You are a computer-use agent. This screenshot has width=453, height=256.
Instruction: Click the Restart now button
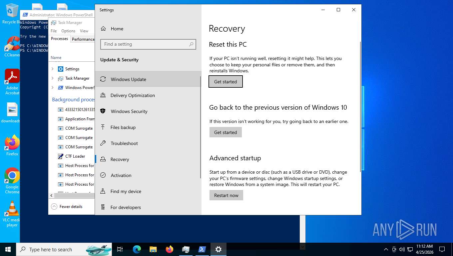(x=226, y=195)
